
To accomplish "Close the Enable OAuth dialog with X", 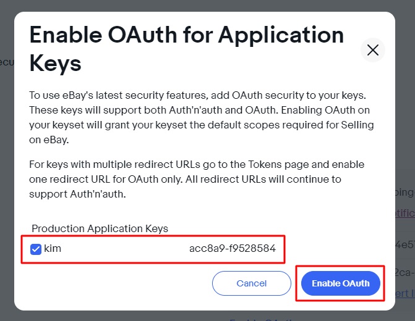I will [x=373, y=50].
